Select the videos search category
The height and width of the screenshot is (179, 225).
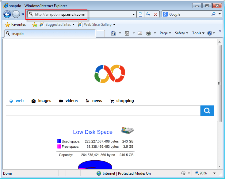tap(68, 101)
